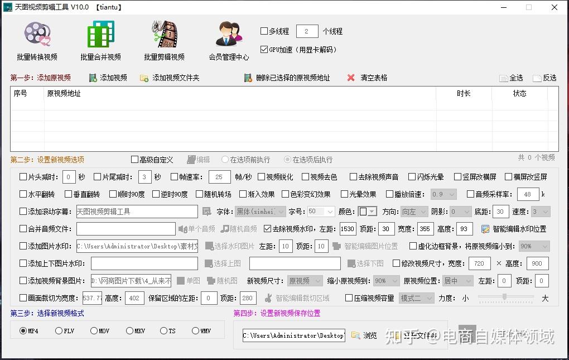The height and width of the screenshot is (360, 569).
Task: Choose the WMV format radio button
Action: (196, 330)
